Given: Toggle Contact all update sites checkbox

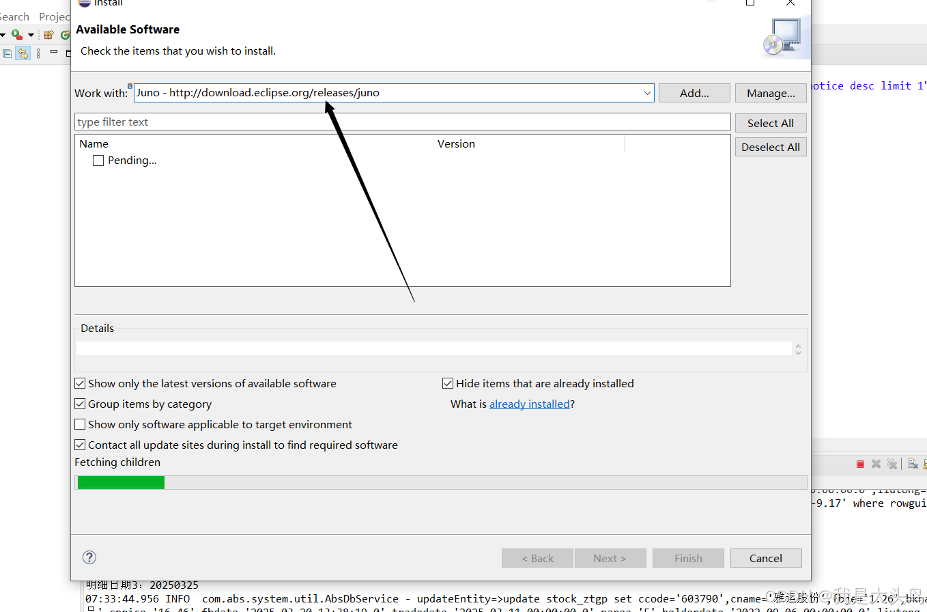Looking at the screenshot, I should (80, 445).
